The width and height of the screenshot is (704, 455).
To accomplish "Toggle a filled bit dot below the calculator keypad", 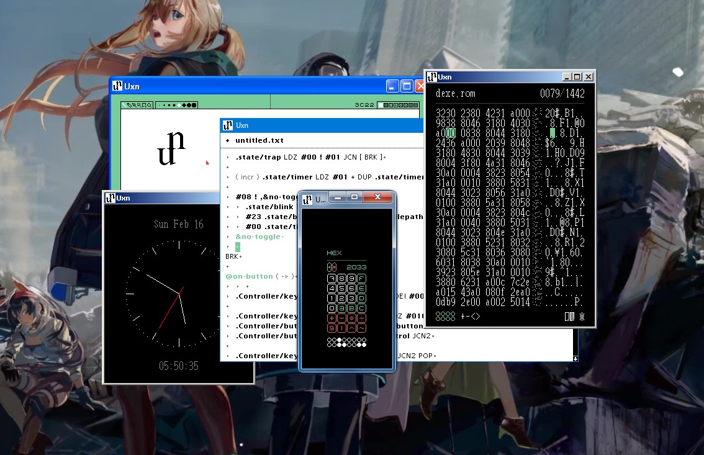I will tap(339, 340).
